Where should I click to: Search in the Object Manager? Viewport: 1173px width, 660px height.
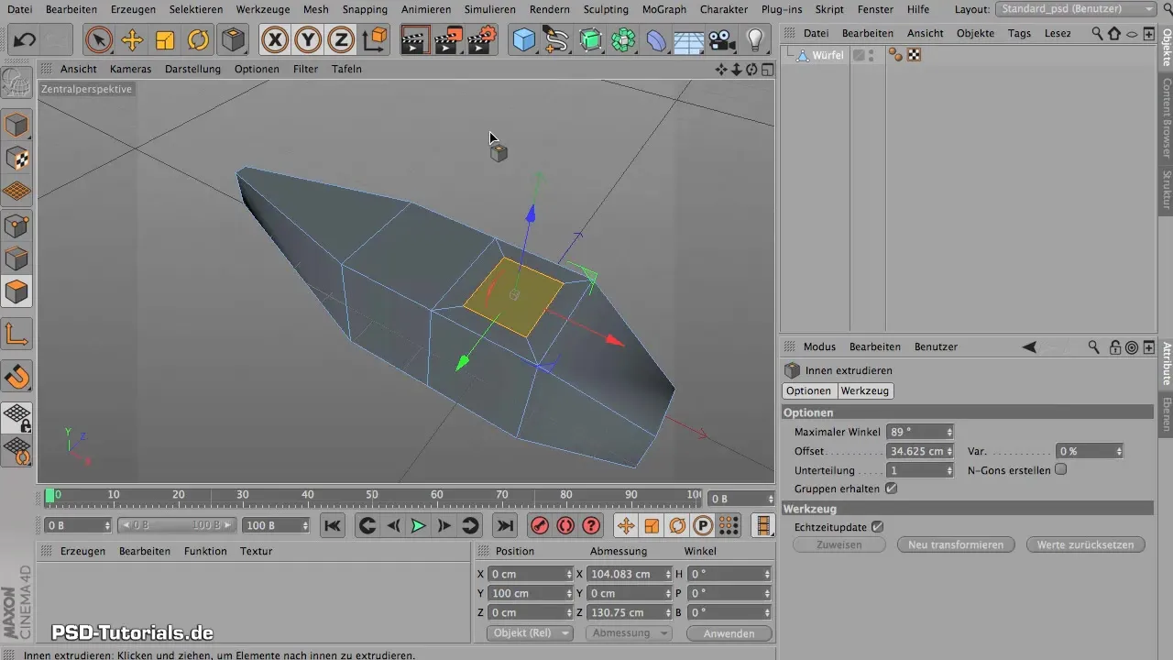click(x=1097, y=33)
